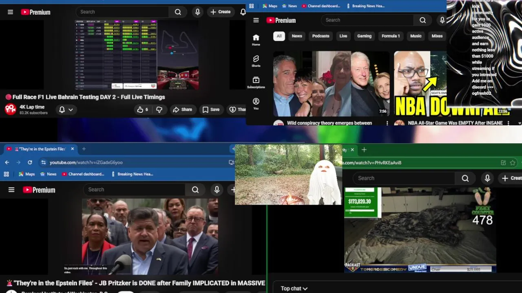Screen dimensions: 522x293
Task: Activate voice search in F1 Live window
Action: coord(197,12)
